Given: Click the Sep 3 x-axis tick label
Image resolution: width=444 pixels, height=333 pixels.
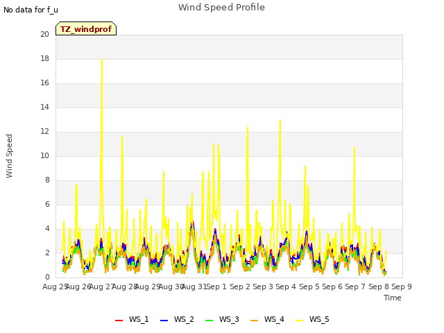Looking at the screenshot, I should (263, 287).
